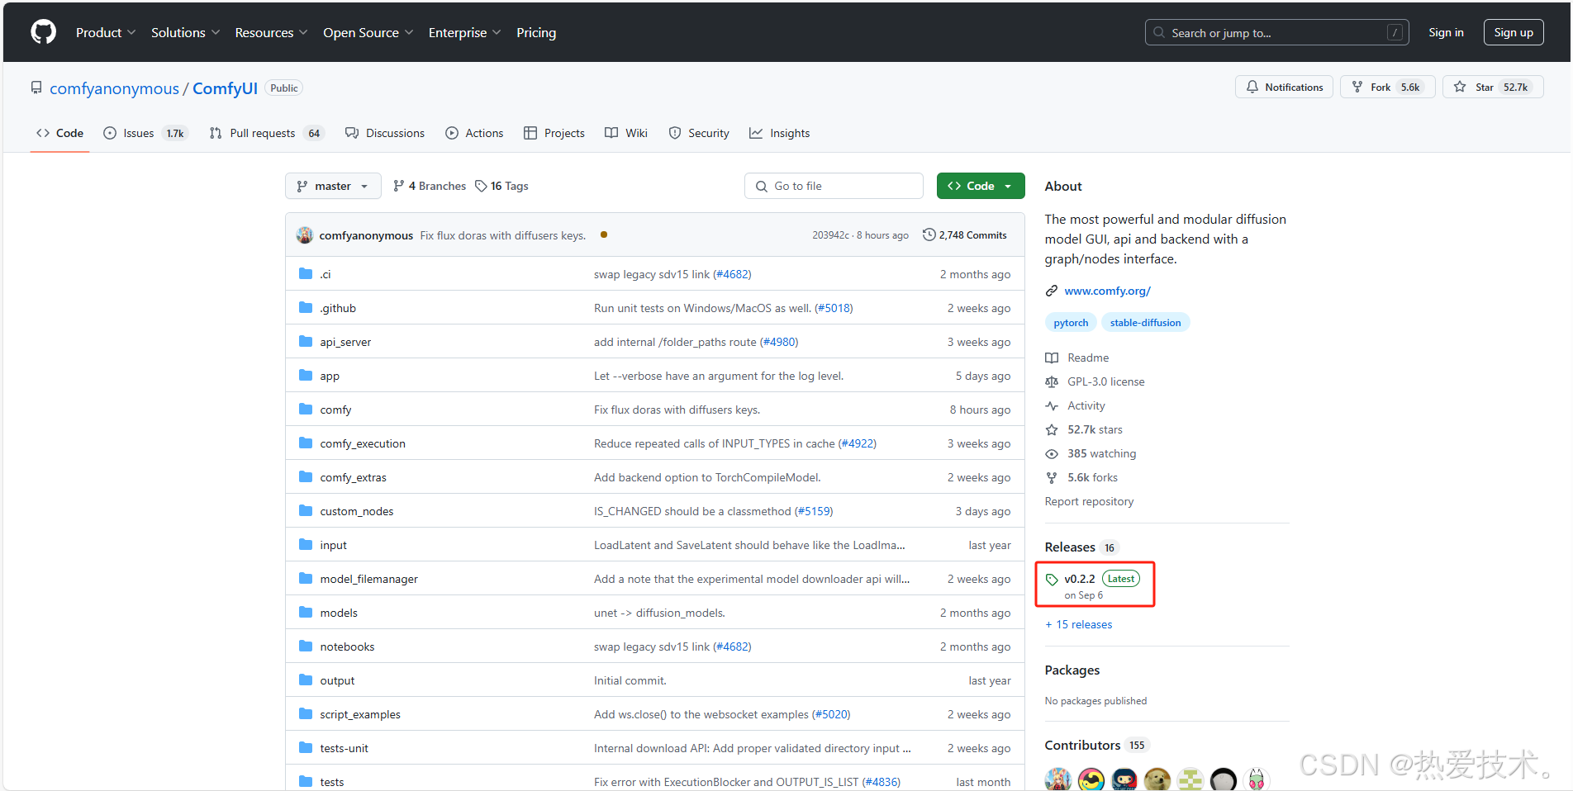Click the GitHub Octocat logo
The image size is (1573, 791).
(x=43, y=32)
